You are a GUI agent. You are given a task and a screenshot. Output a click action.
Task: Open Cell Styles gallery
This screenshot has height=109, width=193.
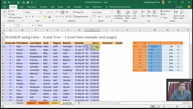(134, 15)
